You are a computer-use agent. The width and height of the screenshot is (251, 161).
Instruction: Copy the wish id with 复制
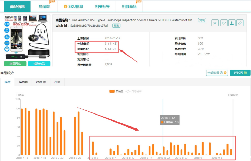coord(116,26)
